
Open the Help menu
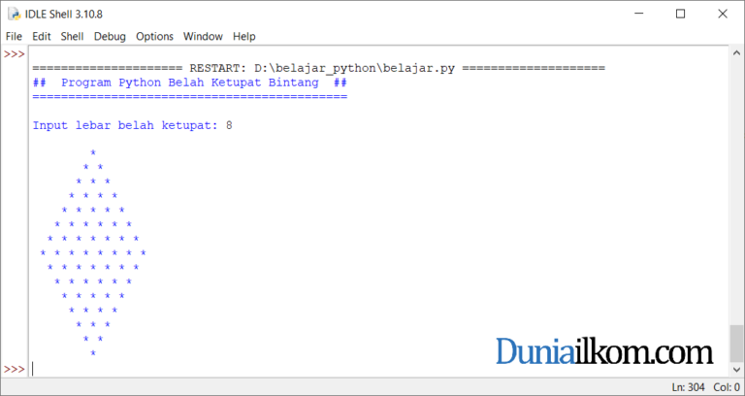pyautogui.click(x=244, y=37)
